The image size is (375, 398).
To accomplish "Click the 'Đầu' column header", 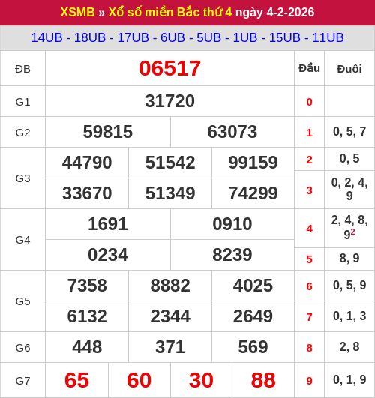I will click(x=309, y=68).
